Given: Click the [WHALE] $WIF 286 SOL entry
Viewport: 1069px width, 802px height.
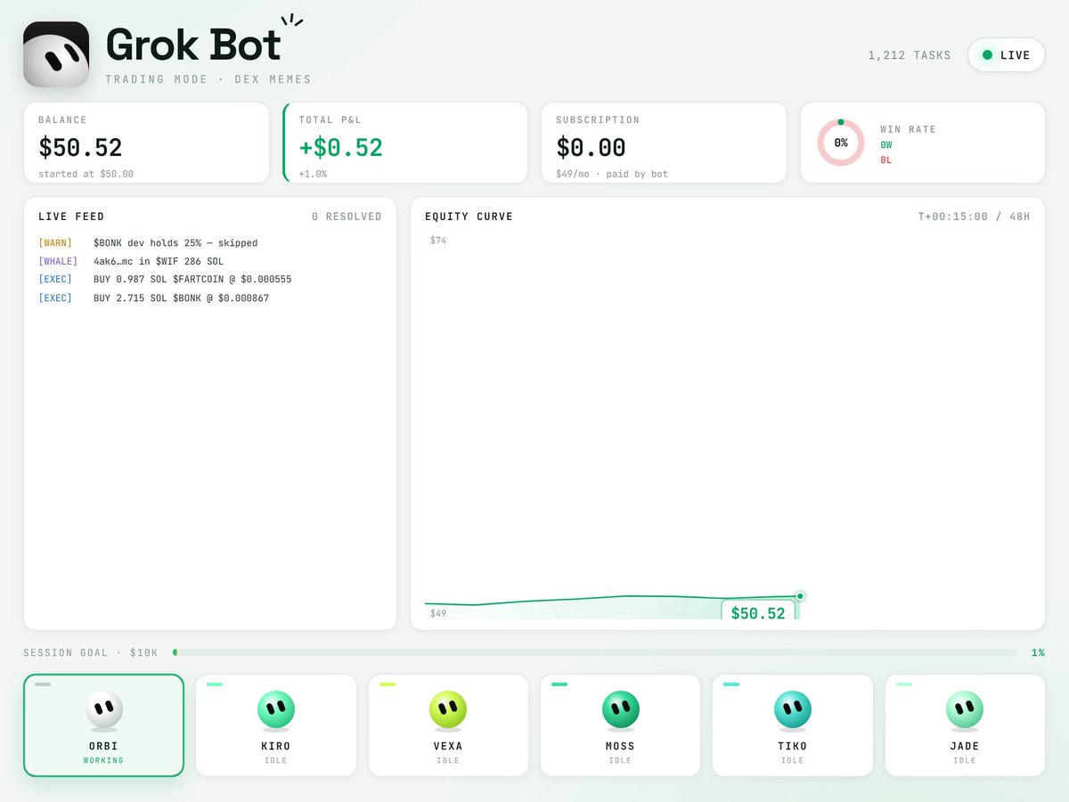Looking at the screenshot, I should (131, 262).
